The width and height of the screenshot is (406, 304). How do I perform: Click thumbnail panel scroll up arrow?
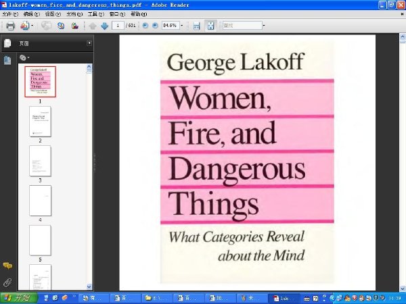tap(89, 67)
